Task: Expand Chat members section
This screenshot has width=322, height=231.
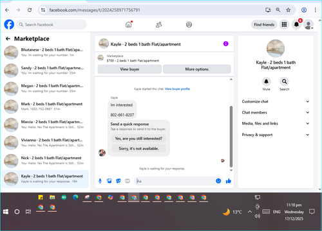Action: point(276,112)
